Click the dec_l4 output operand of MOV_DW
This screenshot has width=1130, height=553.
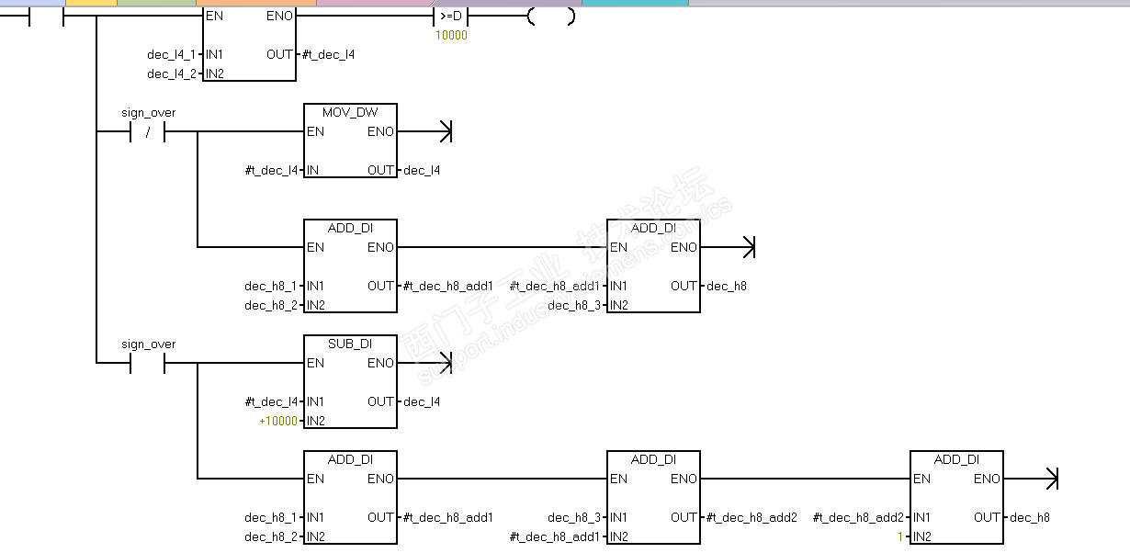click(x=422, y=170)
